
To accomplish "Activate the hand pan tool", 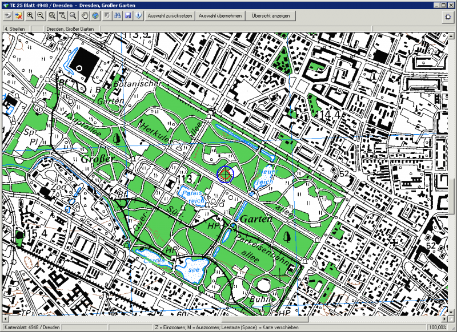I will (x=84, y=16).
